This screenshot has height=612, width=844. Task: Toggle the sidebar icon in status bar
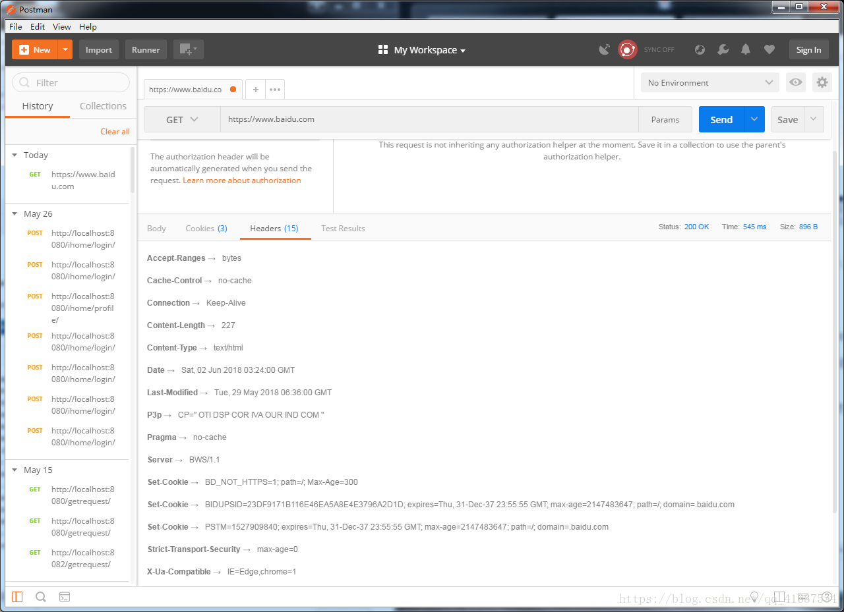17,597
